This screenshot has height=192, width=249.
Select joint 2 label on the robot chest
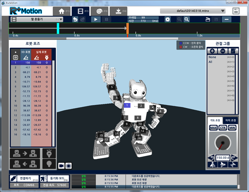click(141, 106)
